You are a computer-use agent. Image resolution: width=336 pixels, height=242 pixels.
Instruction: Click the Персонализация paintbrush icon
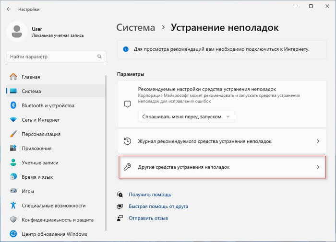[x=13, y=134]
